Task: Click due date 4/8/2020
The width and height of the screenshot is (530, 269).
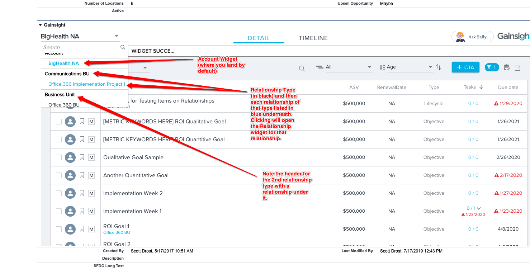Action: click(508, 229)
